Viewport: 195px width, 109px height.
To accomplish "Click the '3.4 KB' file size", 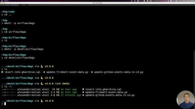I will 55,92.
